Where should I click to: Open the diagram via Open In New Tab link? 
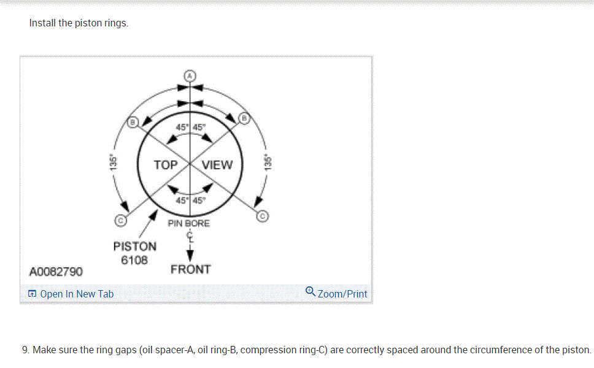tap(77, 294)
